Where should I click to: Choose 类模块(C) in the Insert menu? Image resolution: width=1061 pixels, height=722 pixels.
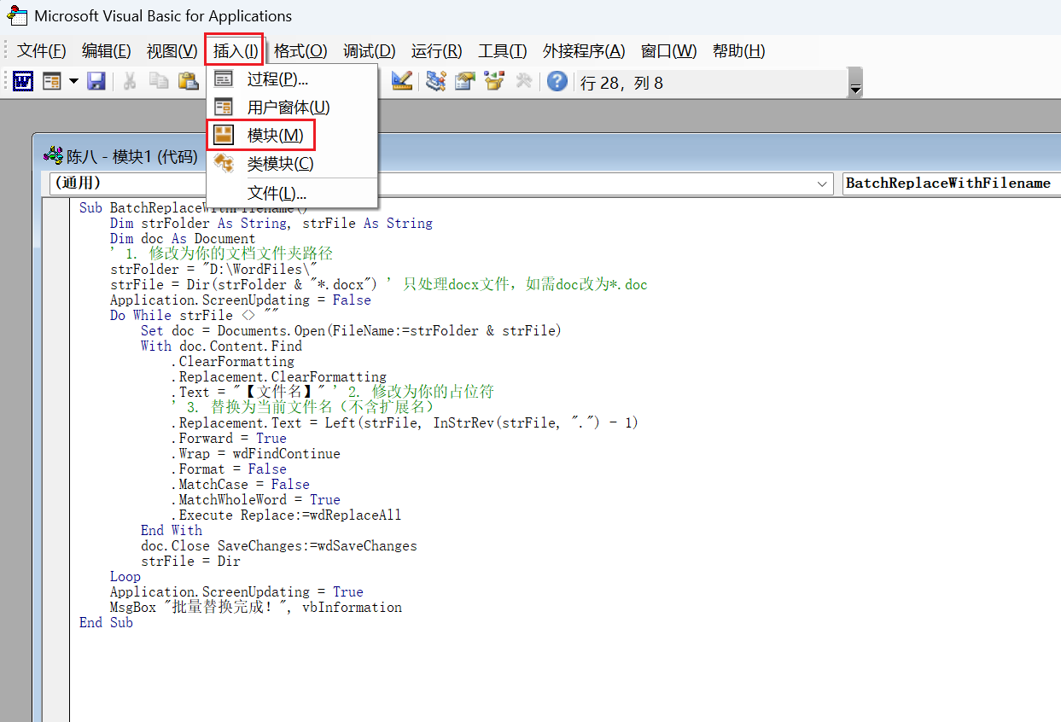tap(280, 163)
